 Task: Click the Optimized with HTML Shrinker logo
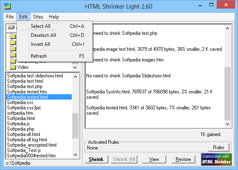click(216, 159)
